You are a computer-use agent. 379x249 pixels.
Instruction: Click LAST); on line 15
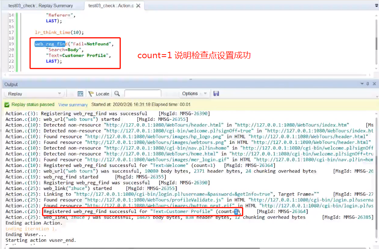(x=54, y=21)
